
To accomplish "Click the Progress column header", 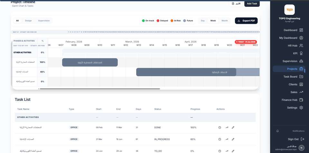I will [x=195, y=109].
